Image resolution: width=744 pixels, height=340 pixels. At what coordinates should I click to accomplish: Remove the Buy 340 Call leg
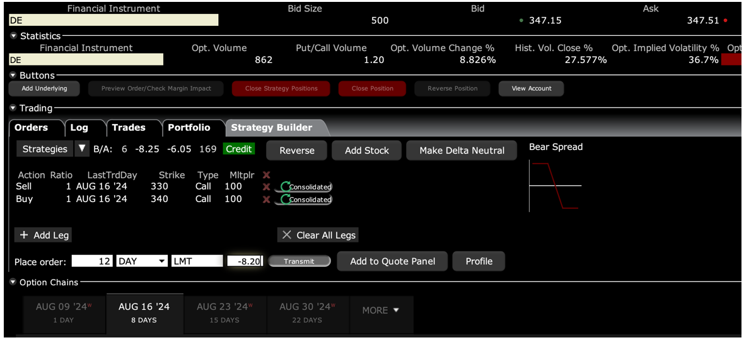point(266,200)
